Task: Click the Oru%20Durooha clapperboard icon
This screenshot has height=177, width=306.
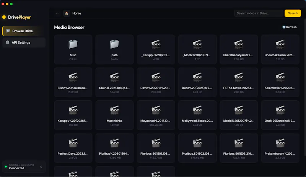Action: [x=280, y=110]
